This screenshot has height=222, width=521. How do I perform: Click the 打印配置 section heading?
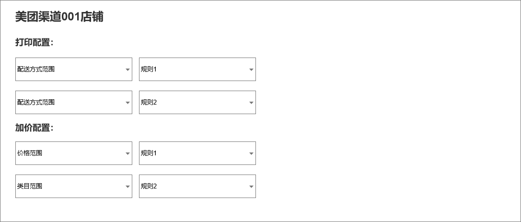pos(34,42)
